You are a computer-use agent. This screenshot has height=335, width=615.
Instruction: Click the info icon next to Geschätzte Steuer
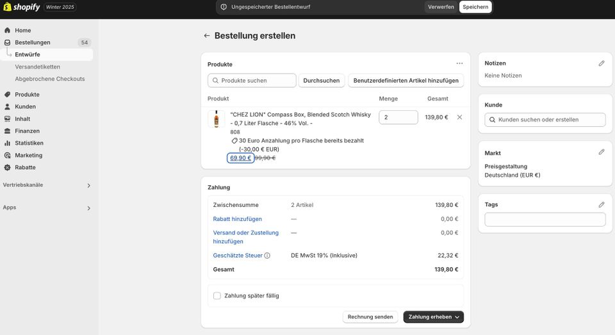(267, 256)
